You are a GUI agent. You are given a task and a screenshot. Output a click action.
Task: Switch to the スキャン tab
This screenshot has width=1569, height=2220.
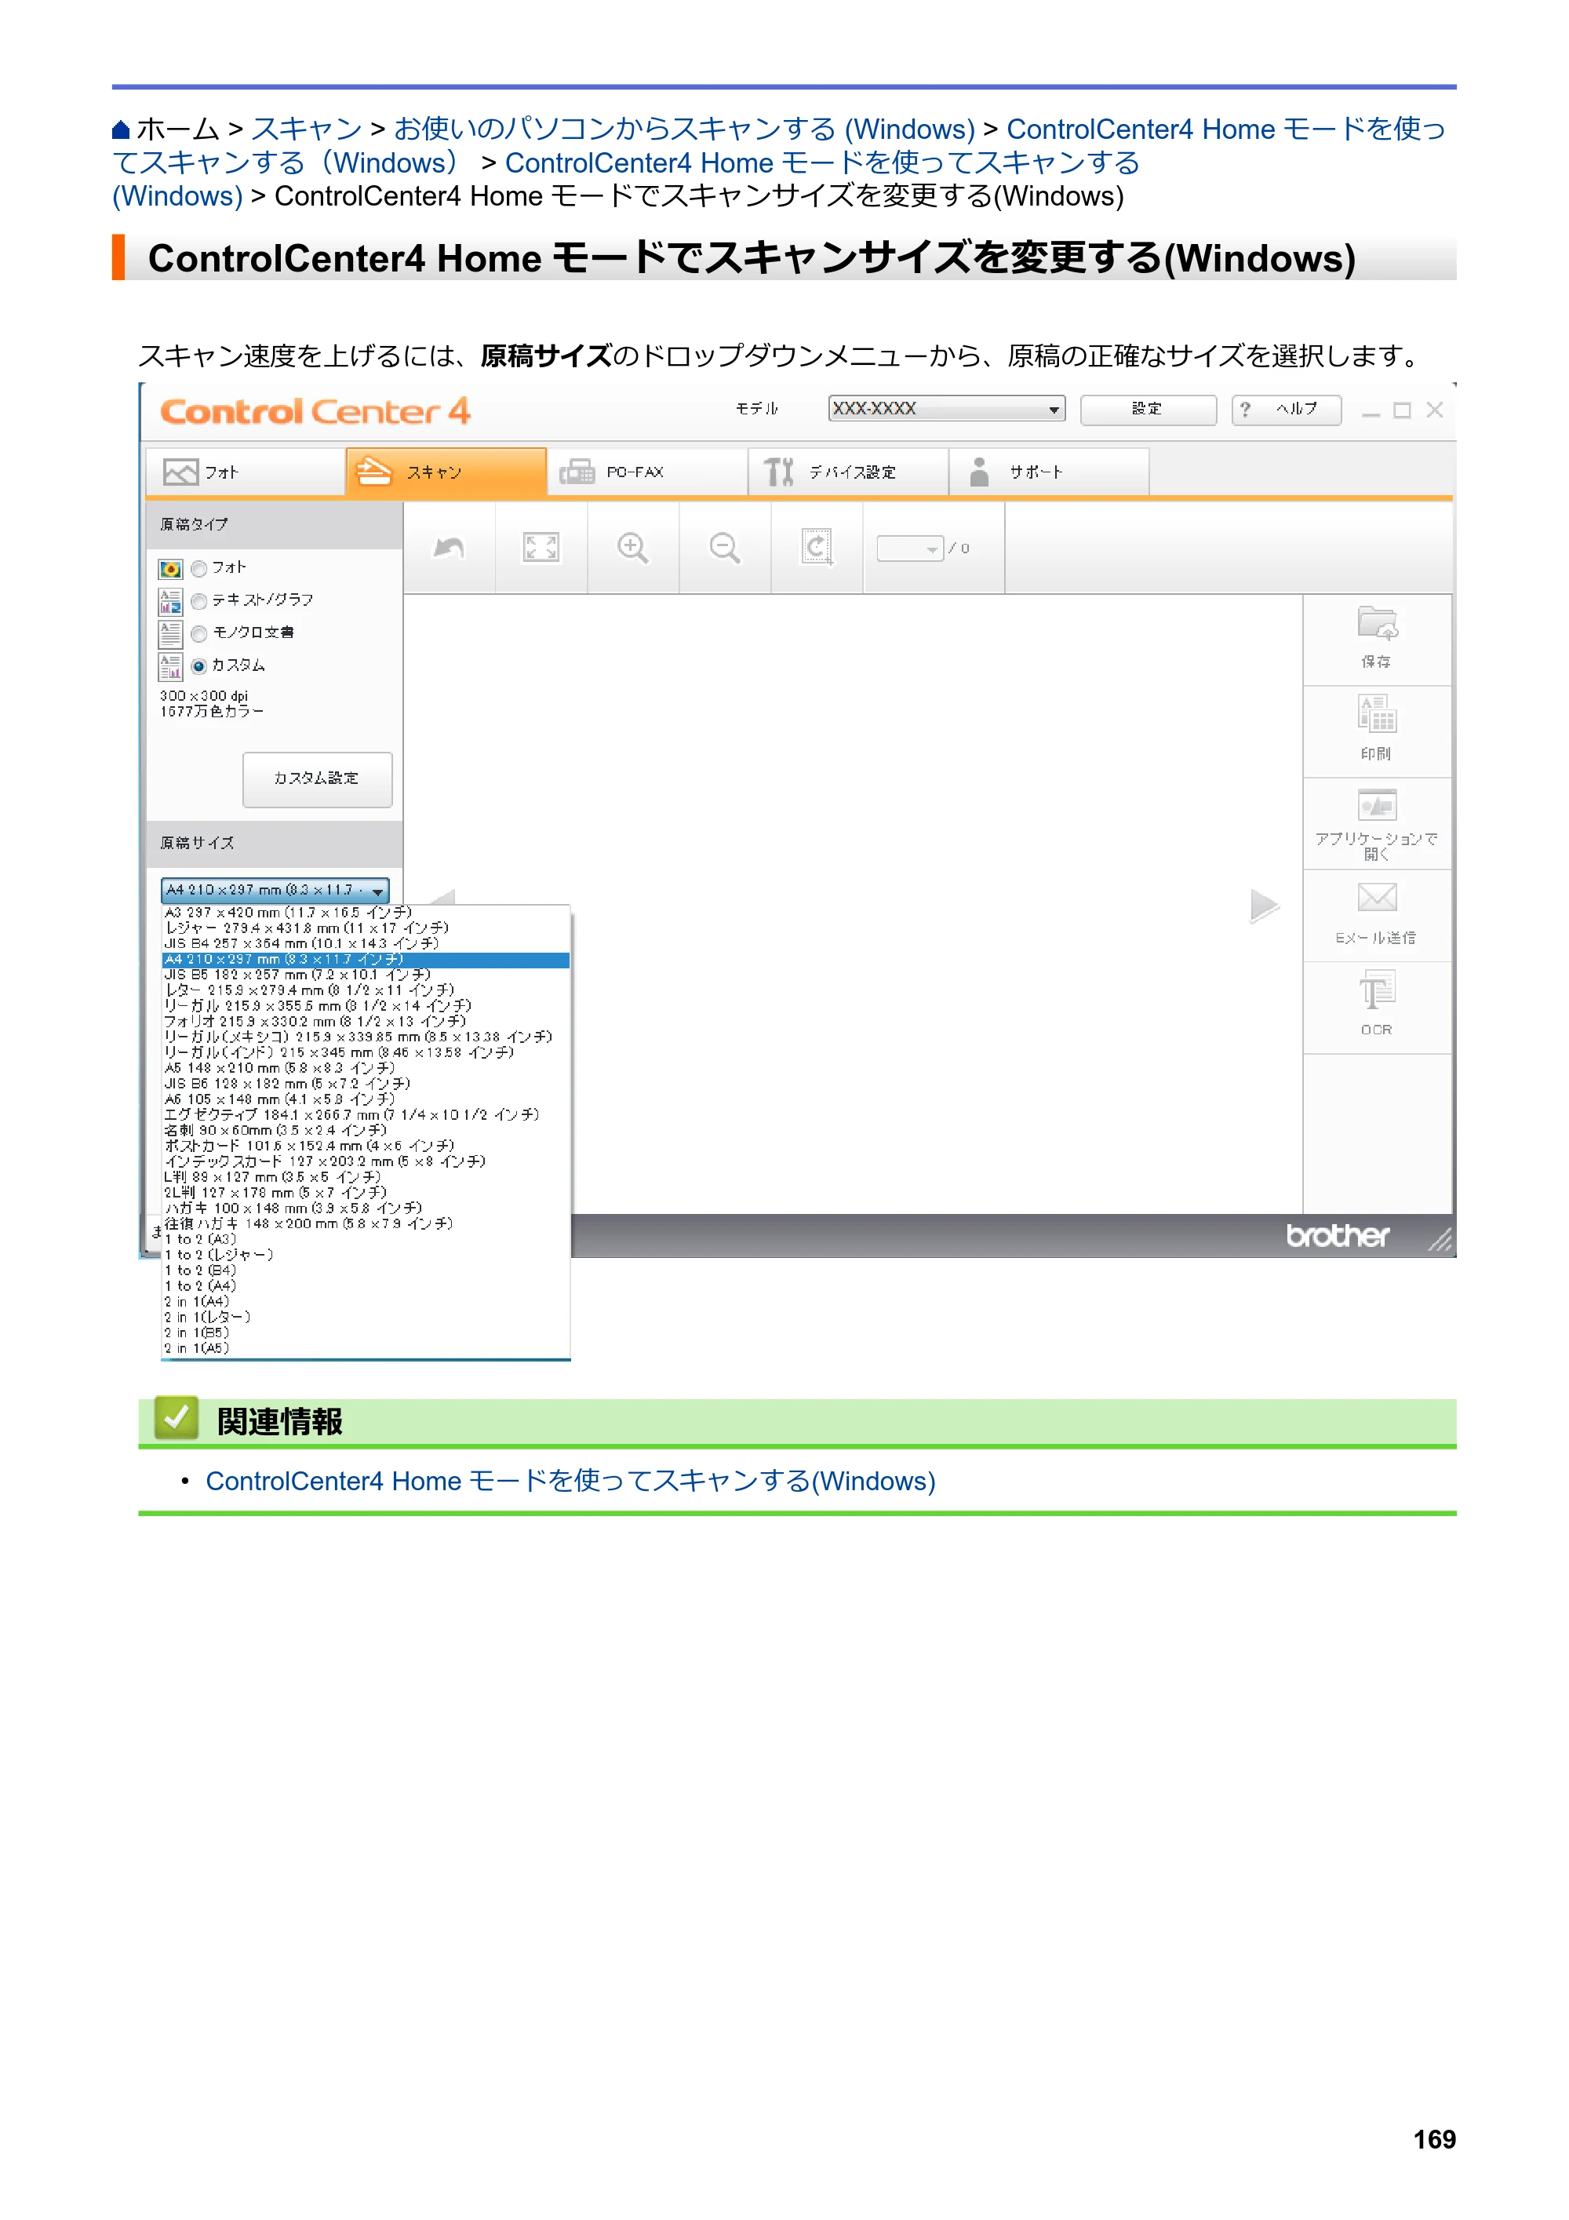446,472
